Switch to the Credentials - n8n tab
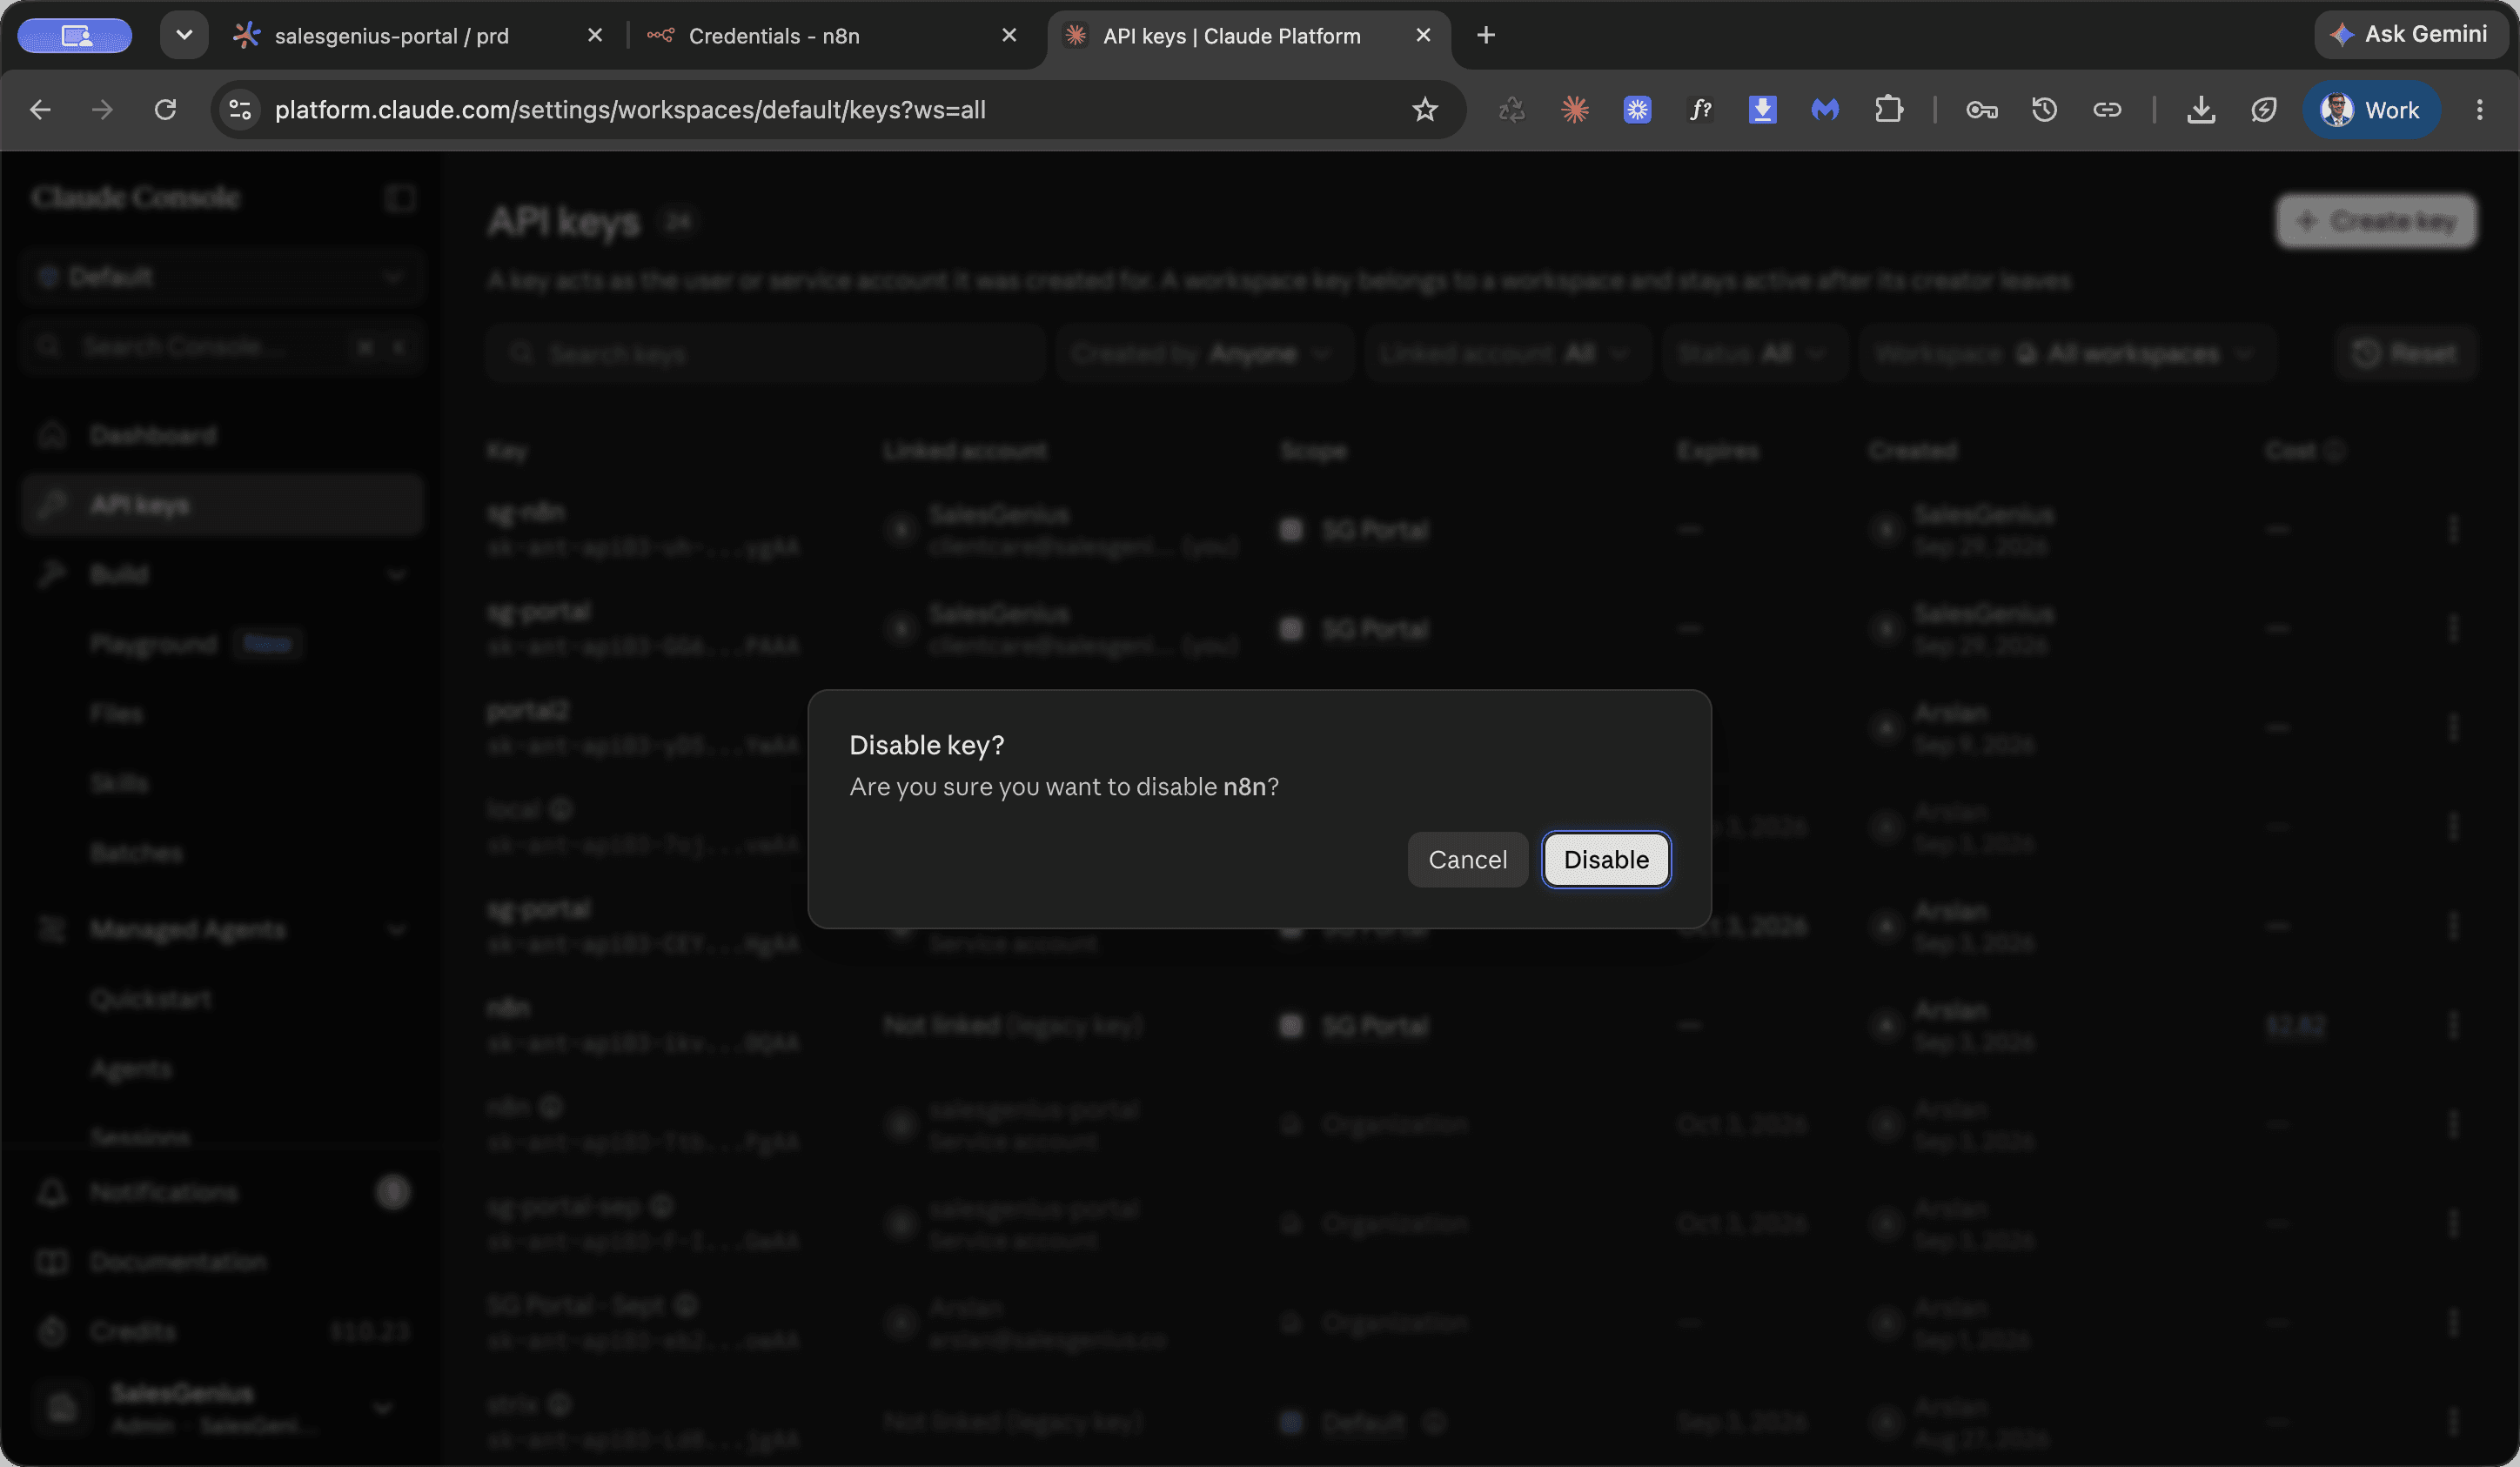The height and width of the screenshot is (1467, 2520). [774, 36]
